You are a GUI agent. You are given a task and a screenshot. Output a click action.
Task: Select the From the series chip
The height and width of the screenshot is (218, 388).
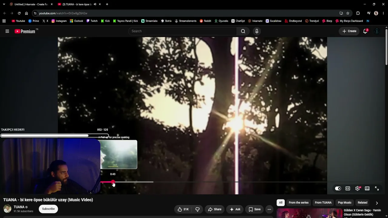299,203
